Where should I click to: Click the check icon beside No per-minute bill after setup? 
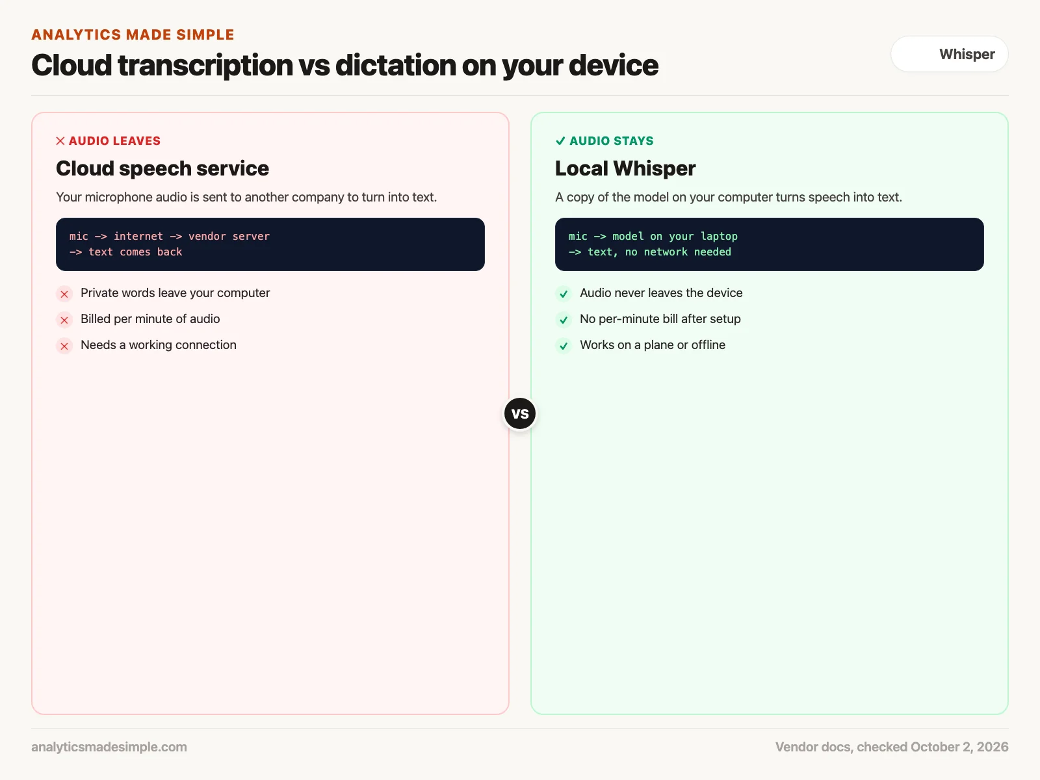[x=564, y=320]
